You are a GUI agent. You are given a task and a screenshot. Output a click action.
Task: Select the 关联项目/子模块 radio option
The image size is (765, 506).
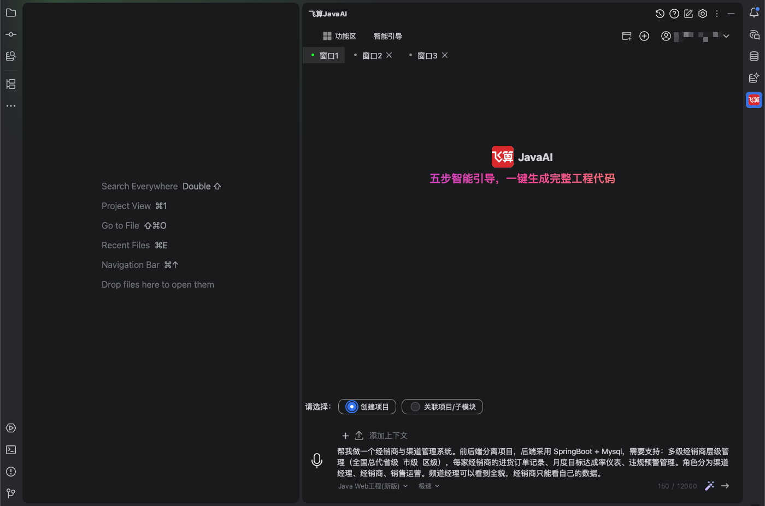[442, 407]
